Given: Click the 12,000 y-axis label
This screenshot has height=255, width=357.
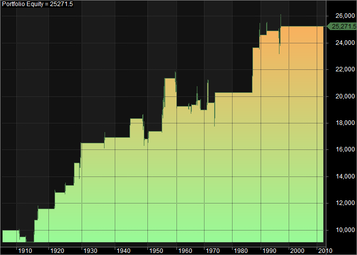Looking at the screenshot, I should pos(345,203).
